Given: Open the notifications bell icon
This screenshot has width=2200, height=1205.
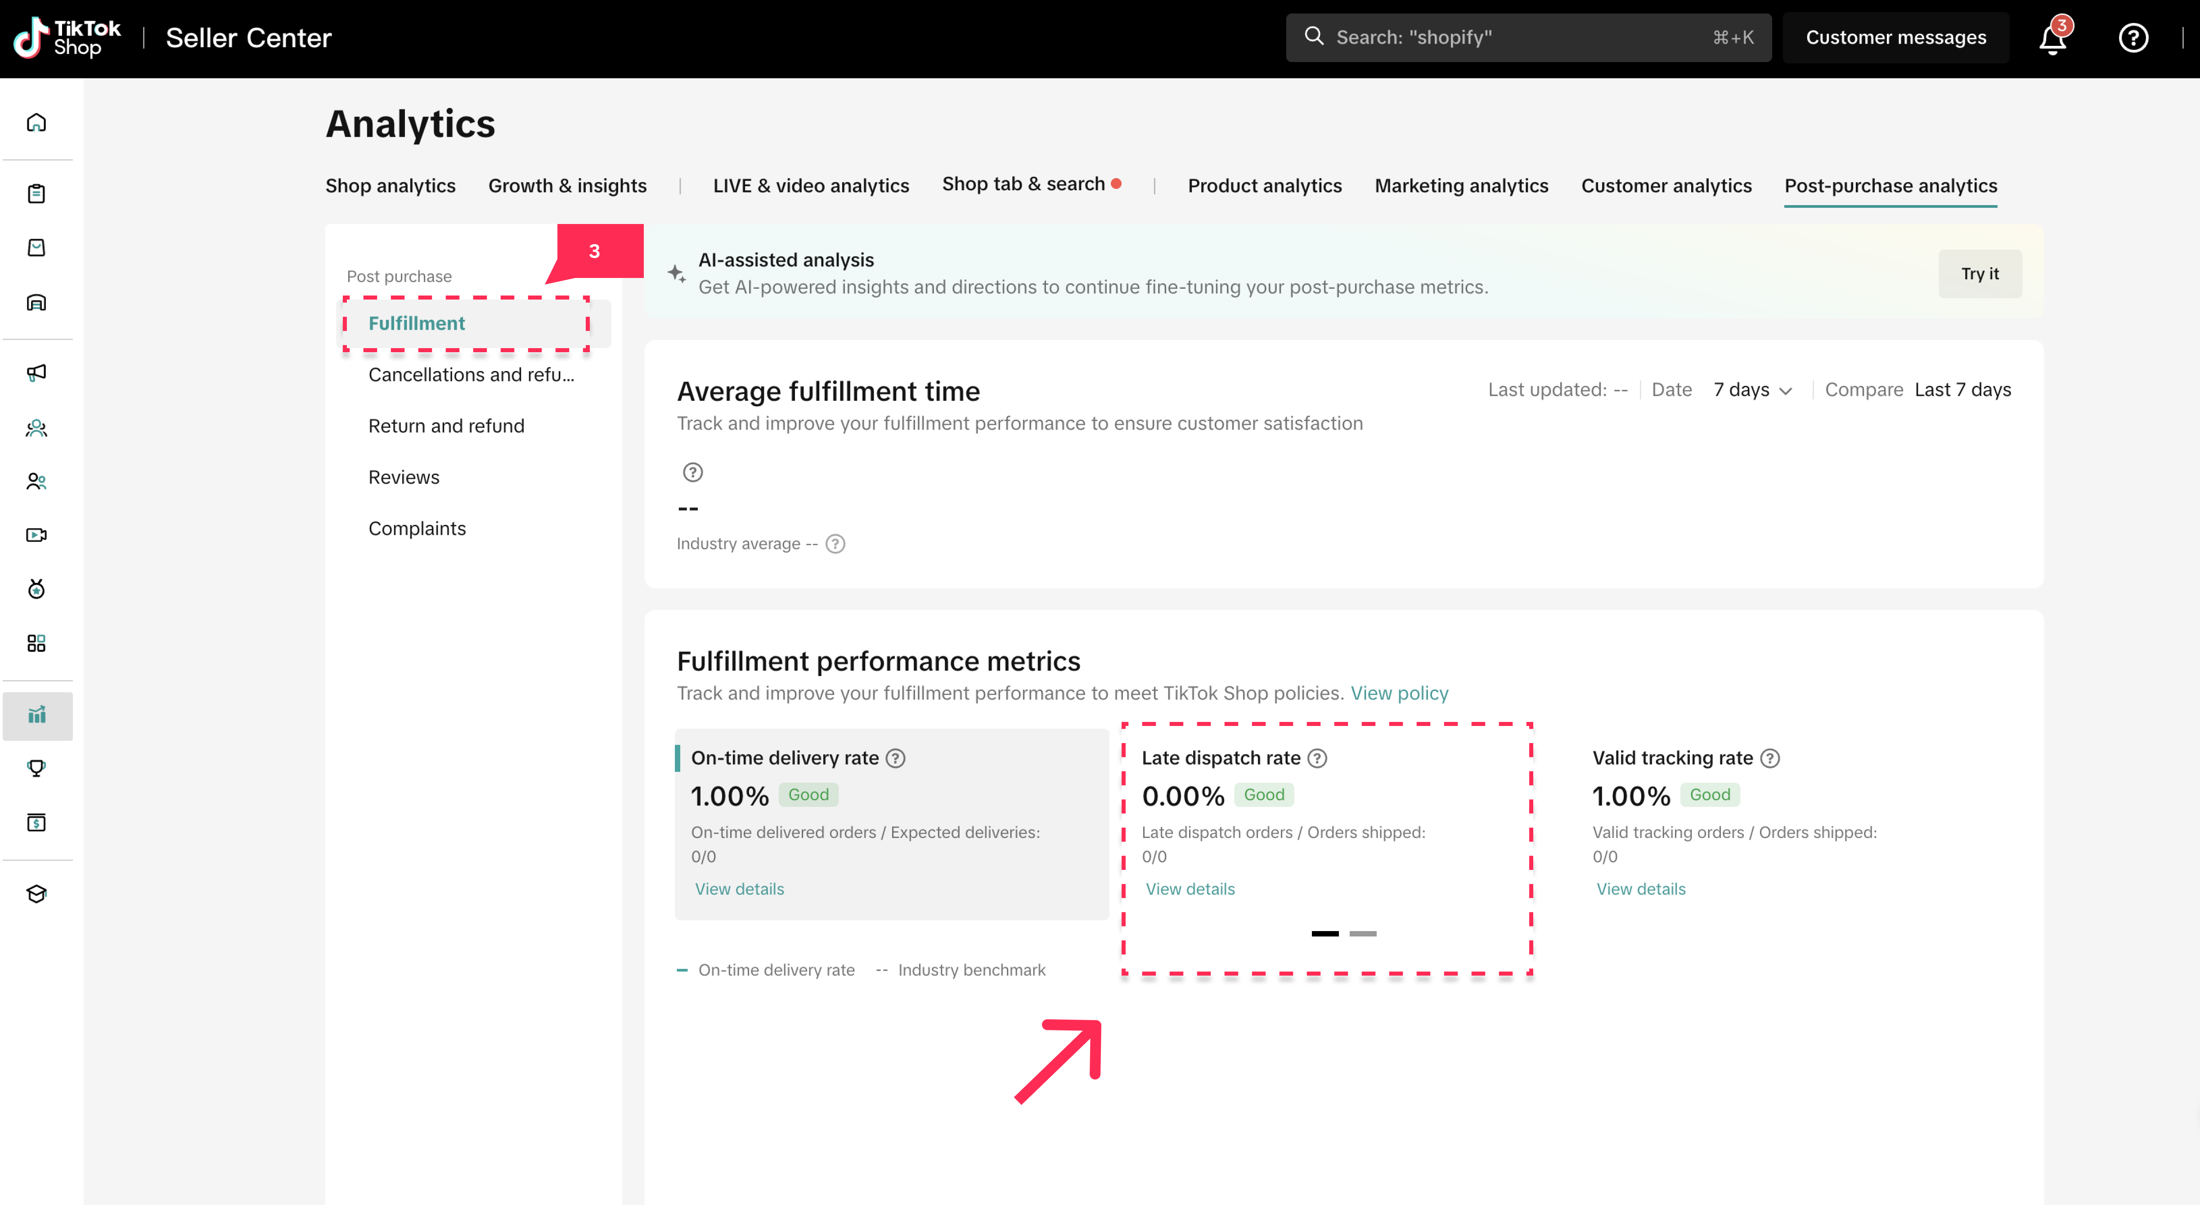Looking at the screenshot, I should (x=2052, y=38).
